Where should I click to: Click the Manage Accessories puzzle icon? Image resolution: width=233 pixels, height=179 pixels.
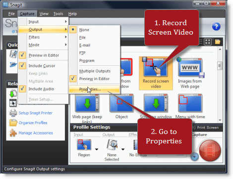point(13,133)
